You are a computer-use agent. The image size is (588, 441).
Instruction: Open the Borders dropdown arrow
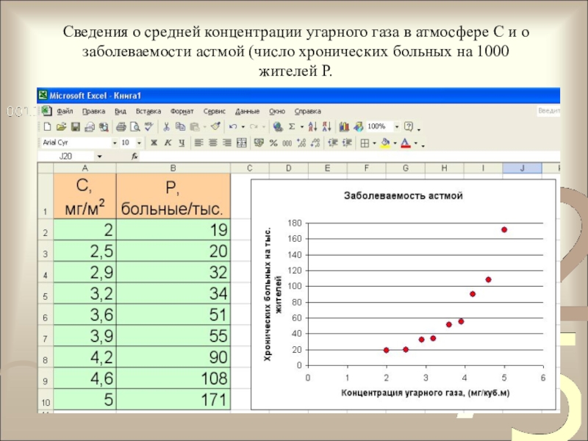click(374, 143)
